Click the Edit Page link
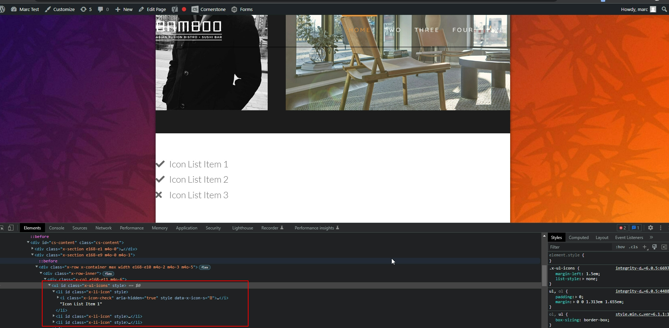Screen dimensions: 669x328 click(152, 9)
